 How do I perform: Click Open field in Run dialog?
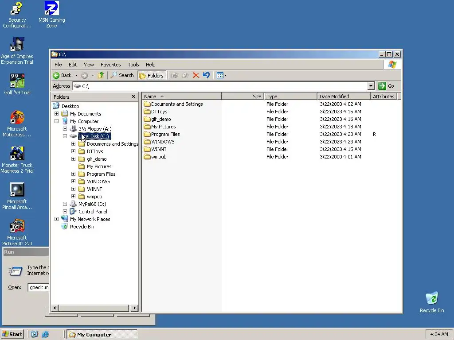(x=38, y=287)
